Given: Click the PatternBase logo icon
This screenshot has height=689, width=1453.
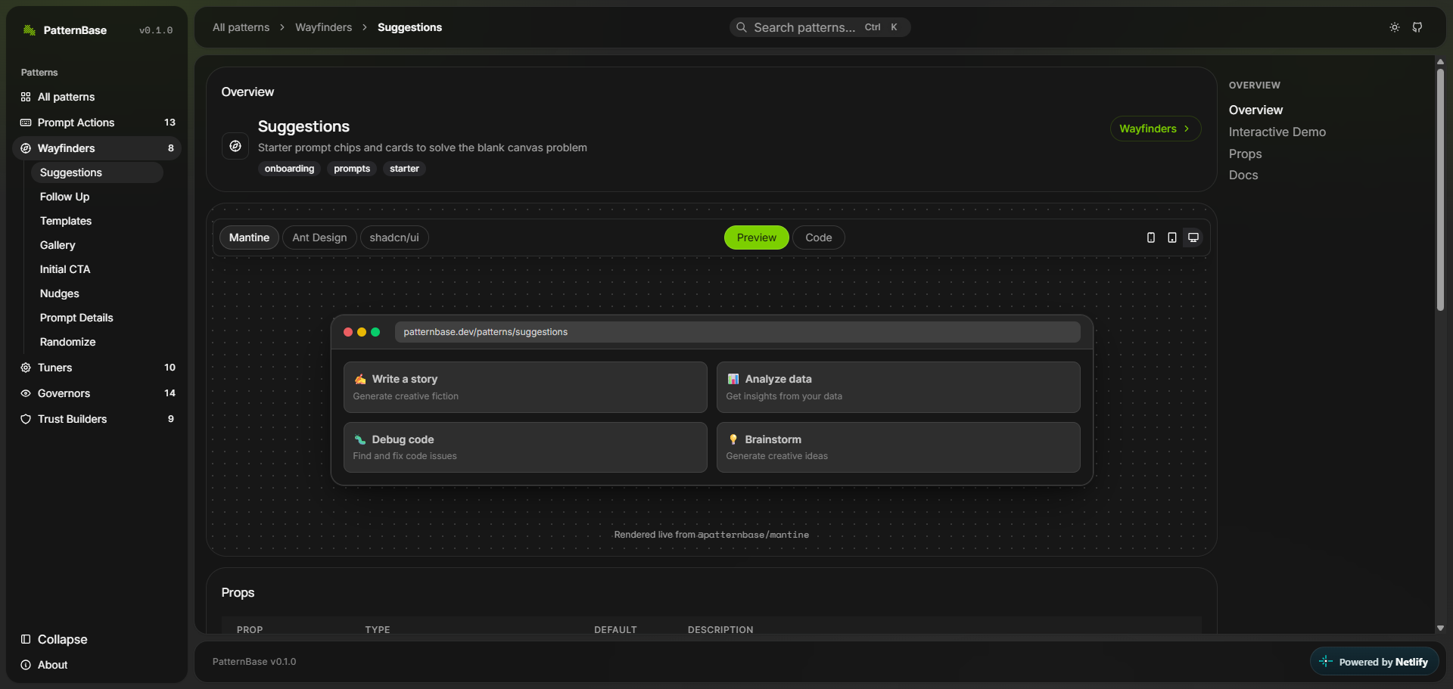Looking at the screenshot, I should click(x=30, y=30).
